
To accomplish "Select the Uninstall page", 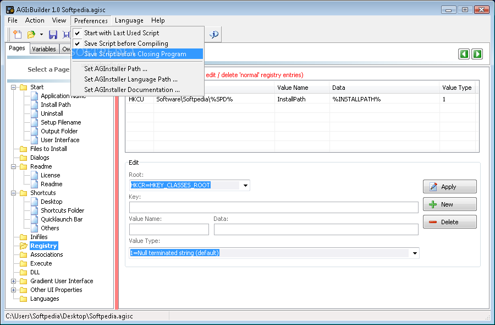I will [52, 113].
